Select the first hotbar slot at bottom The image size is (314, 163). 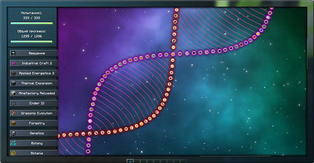point(130,161)
